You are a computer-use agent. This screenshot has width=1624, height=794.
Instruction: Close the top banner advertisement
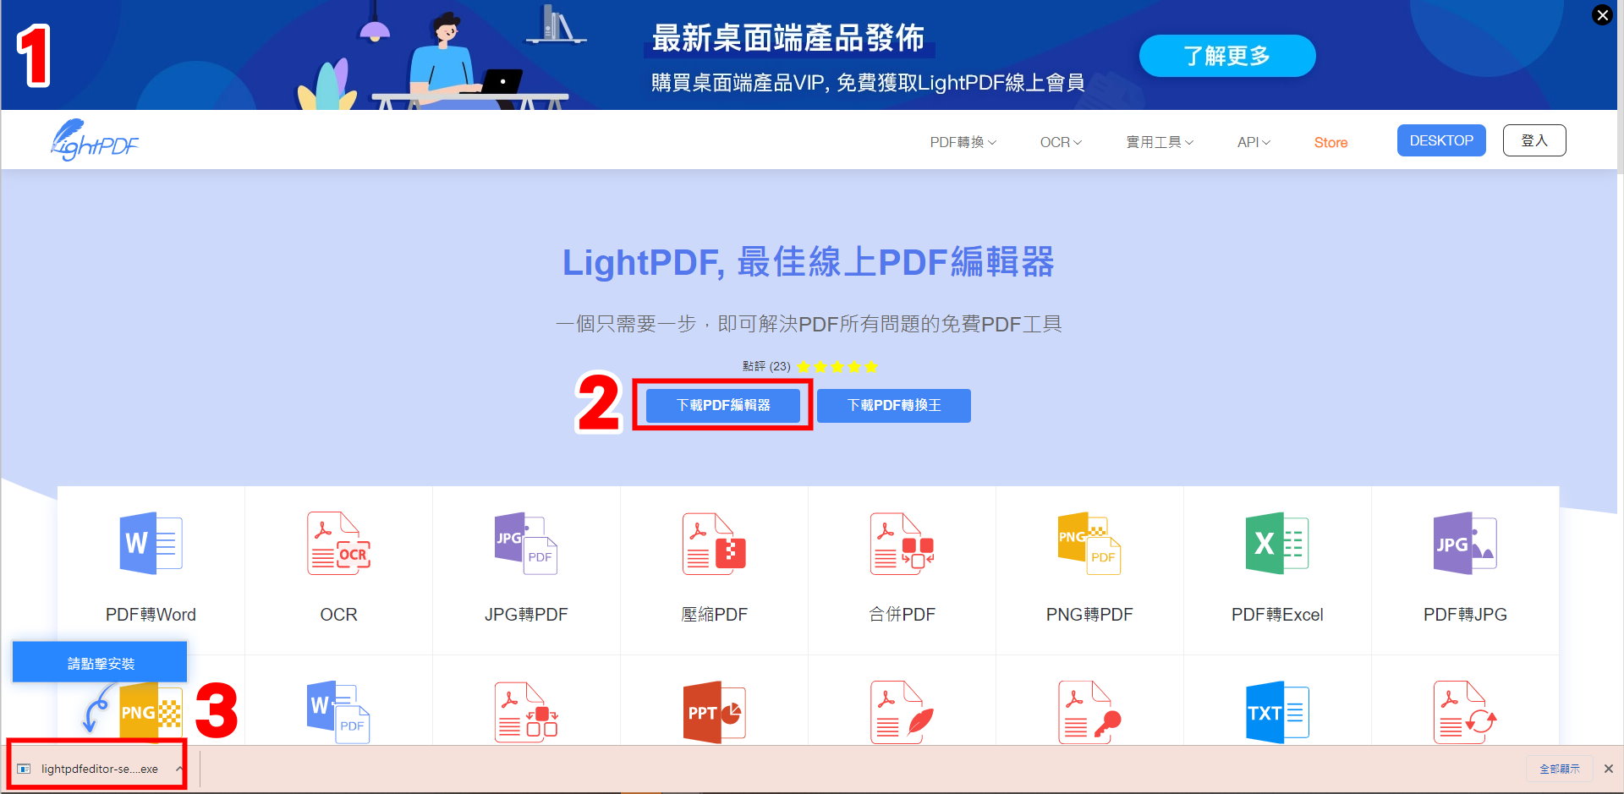point(1602,15)
